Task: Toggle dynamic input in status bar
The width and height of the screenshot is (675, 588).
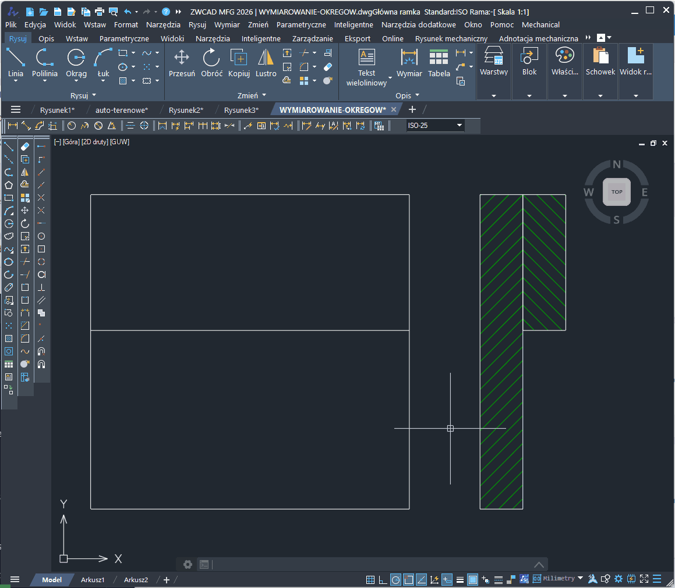Action: (x=447, y=579)
